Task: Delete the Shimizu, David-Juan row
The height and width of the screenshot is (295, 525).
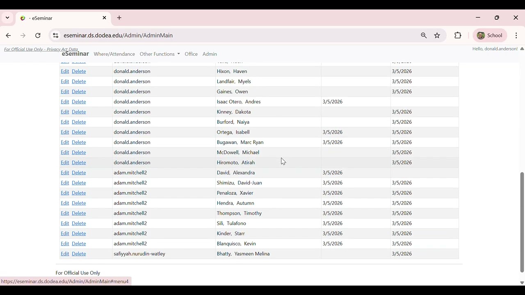Action: [x=79, y=183]
